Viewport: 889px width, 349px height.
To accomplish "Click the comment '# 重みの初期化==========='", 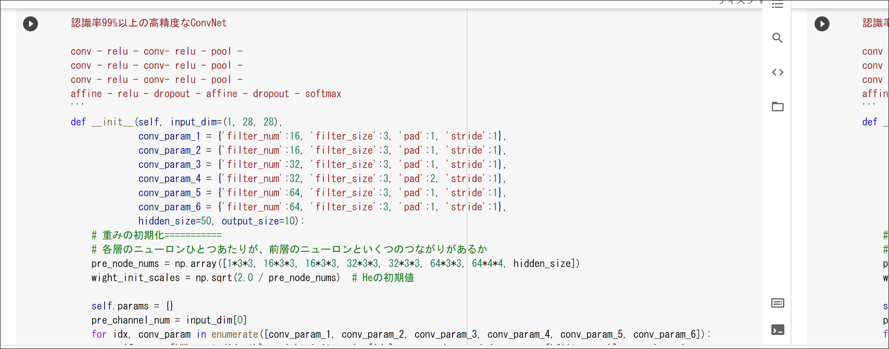I will pos(157,235).
